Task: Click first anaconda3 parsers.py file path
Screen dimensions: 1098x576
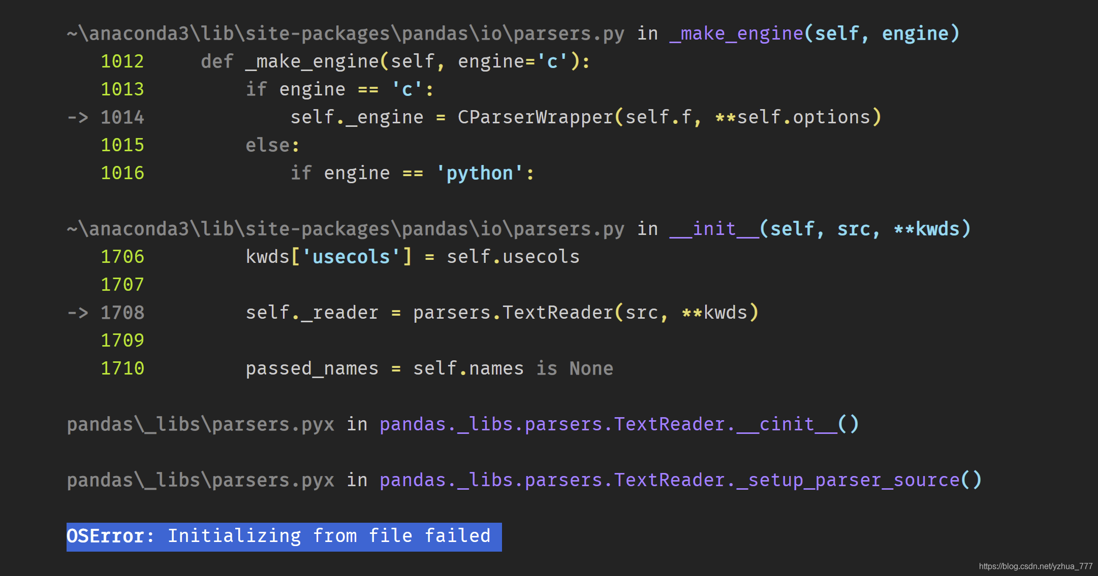Action: pyautogui.click(x=346, y=34)
